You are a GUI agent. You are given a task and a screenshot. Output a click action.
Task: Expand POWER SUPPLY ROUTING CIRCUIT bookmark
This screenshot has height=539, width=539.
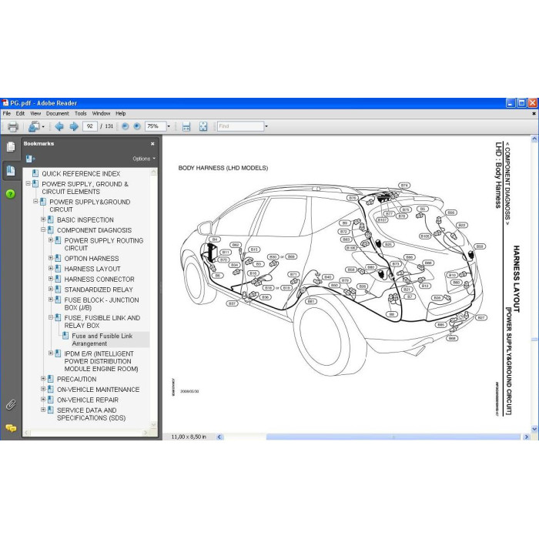pos(51,240)
